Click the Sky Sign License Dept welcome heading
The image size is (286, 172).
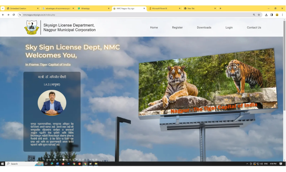[x=72, y=51]
